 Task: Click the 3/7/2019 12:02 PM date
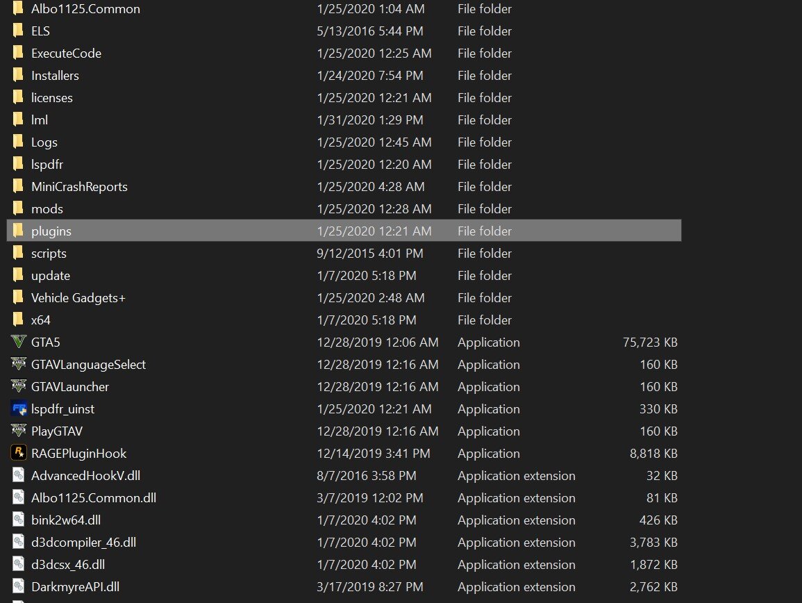[x=370, y=498]
